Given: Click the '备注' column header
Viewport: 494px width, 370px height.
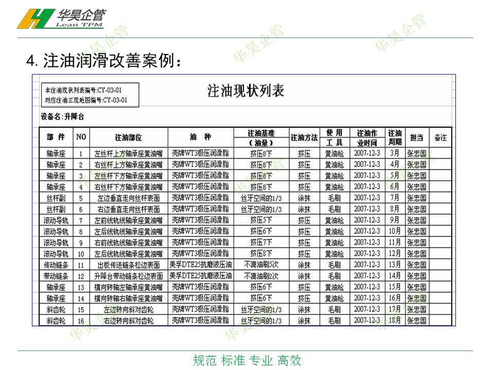Looking at the screenshot, I should pyautogui.click(x=440, y=138).
